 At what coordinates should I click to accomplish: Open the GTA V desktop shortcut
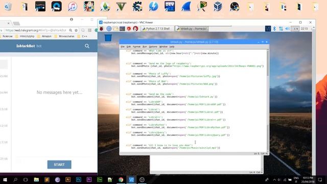click(121, 7)
